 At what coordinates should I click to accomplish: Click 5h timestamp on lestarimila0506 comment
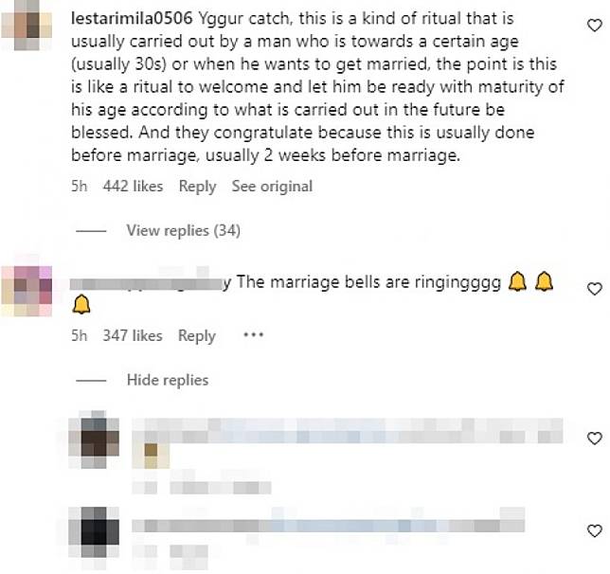(x=79, y=187)
